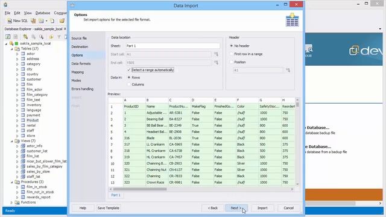This screenshot has height=217, width=386.
Task: Select the Columns radio button
Action: coord(128,84)
